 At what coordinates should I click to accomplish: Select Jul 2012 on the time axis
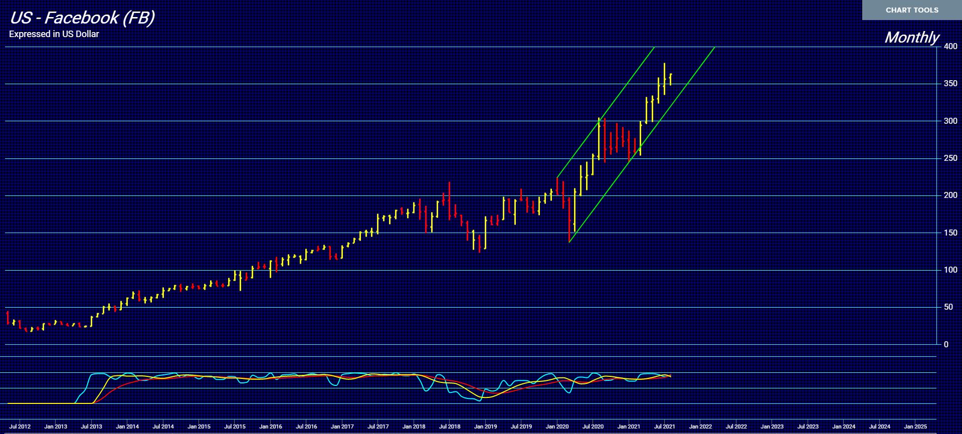(20, 427)
